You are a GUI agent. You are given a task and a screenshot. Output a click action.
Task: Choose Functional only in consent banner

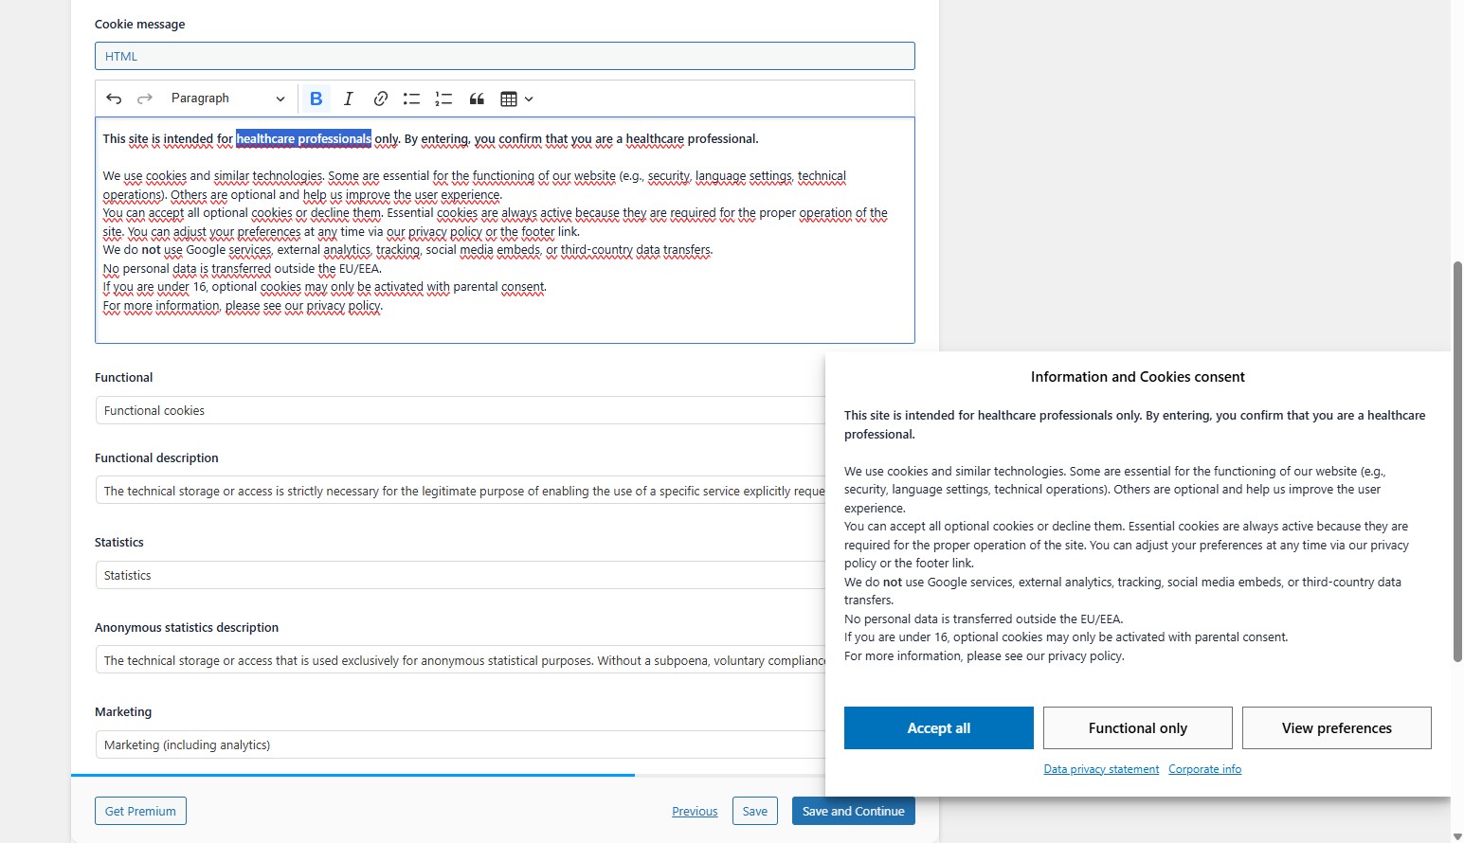pyautogui.click(x=1138, y=727)
